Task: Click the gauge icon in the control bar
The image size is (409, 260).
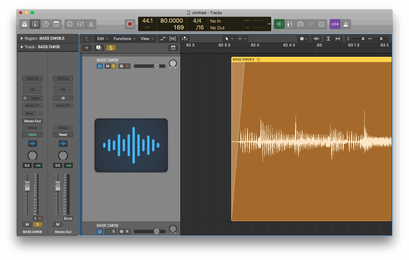Action: (300, 24)
